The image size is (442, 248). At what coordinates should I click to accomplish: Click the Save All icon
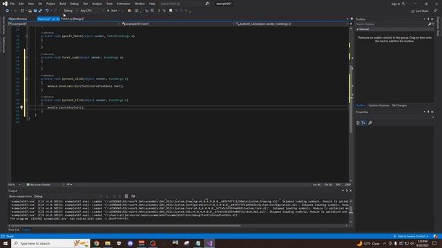tap(40, 11)
